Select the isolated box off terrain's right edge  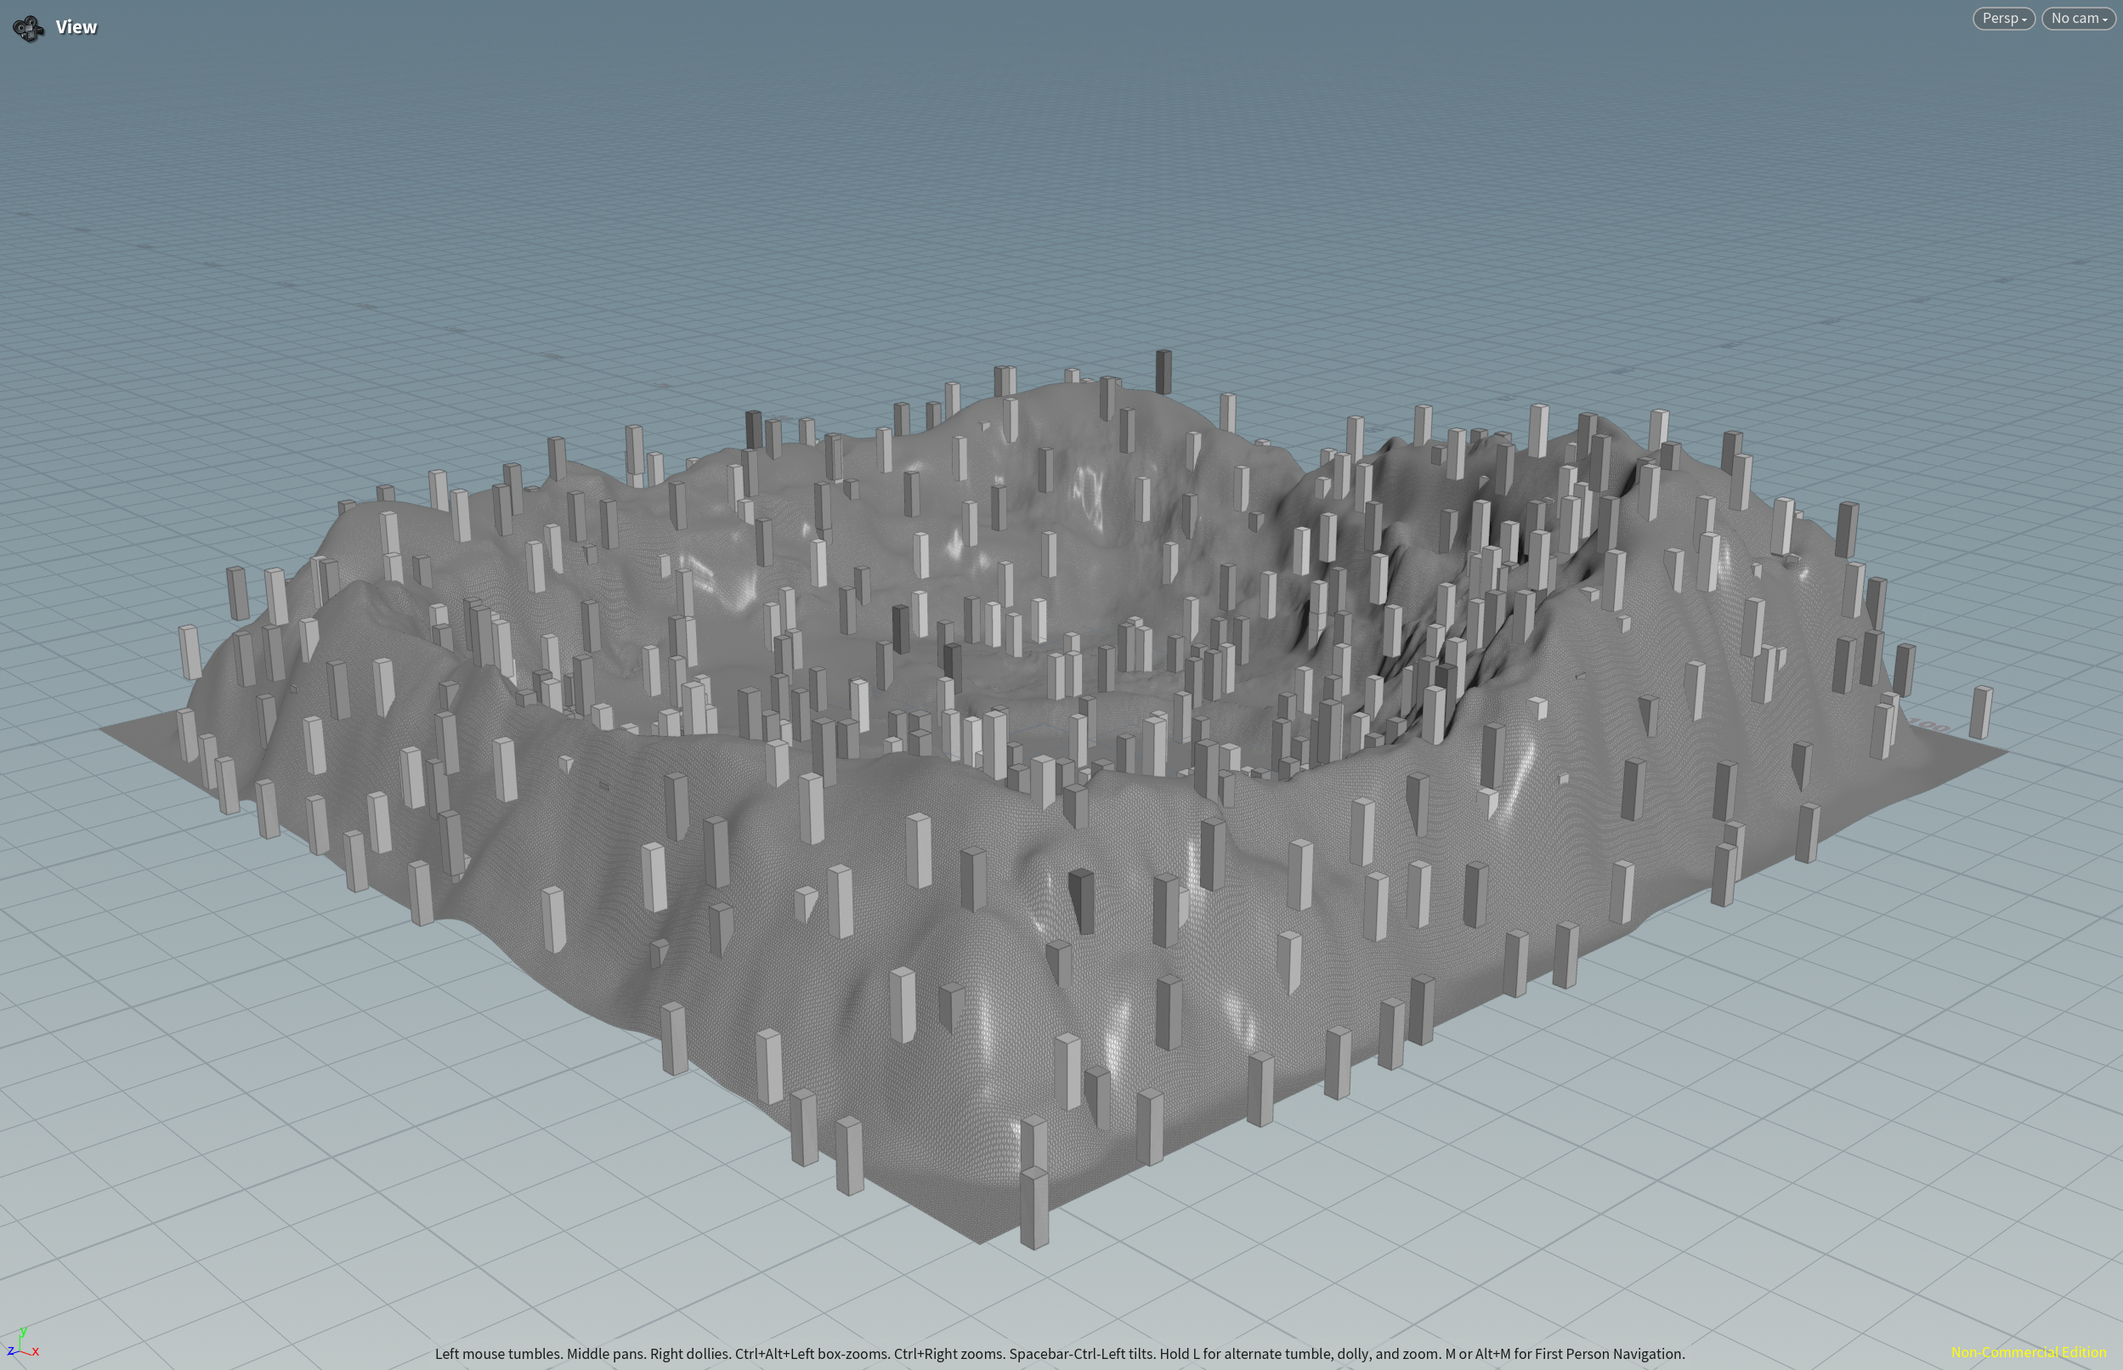(x=1981, y=711)
